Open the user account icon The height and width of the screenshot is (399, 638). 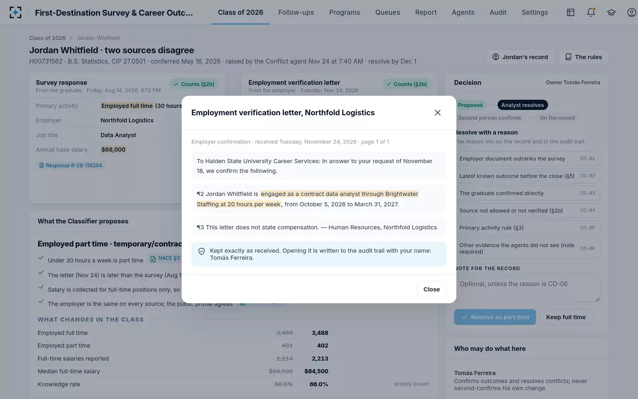click(632, 12)
